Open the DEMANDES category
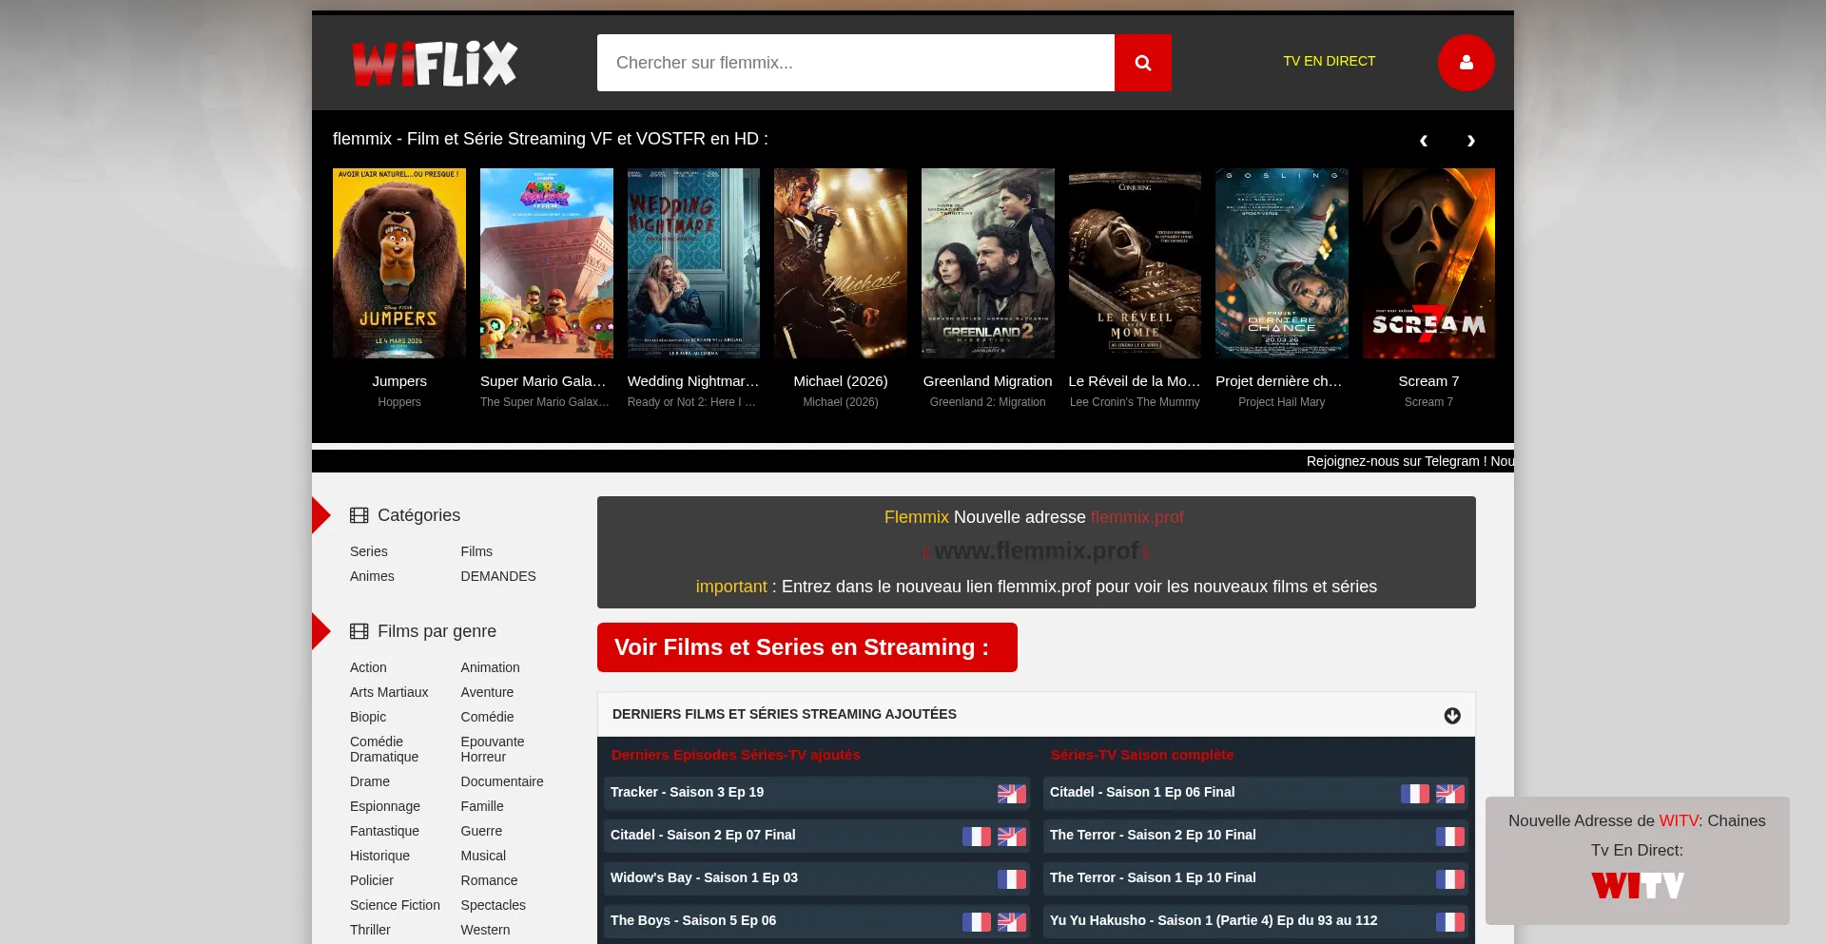This screenshot has width=1826, height=944. pyautogui.click(x=498, y=576)
